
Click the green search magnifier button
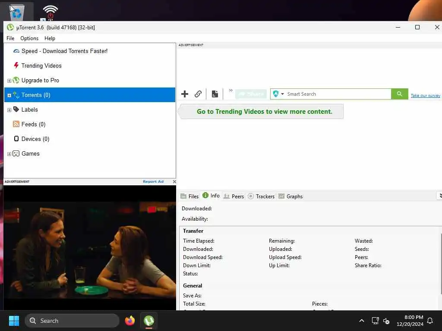[399, 94]
